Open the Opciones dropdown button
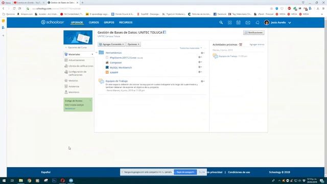The image size is (327, 184). pyautogui.click(x=133, y=44)
